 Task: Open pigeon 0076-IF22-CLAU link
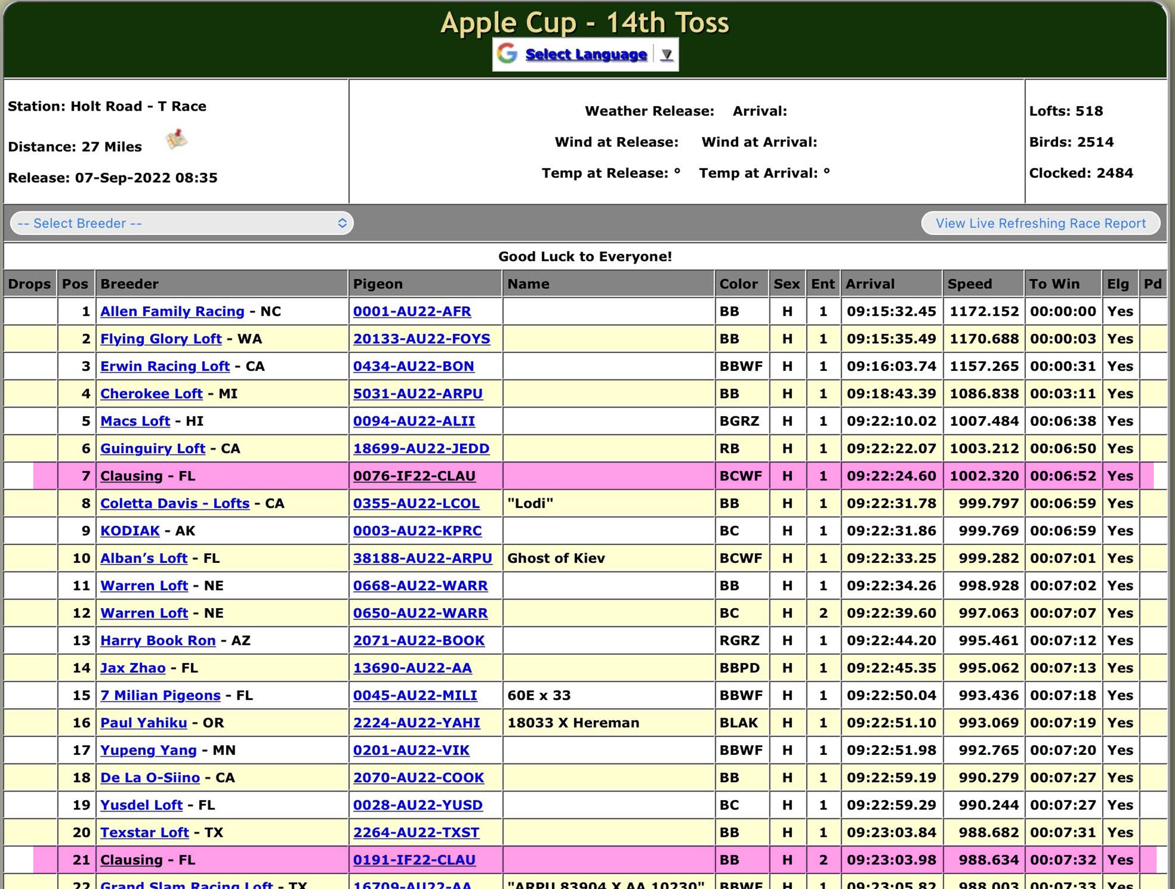click(x=414, y=476)
